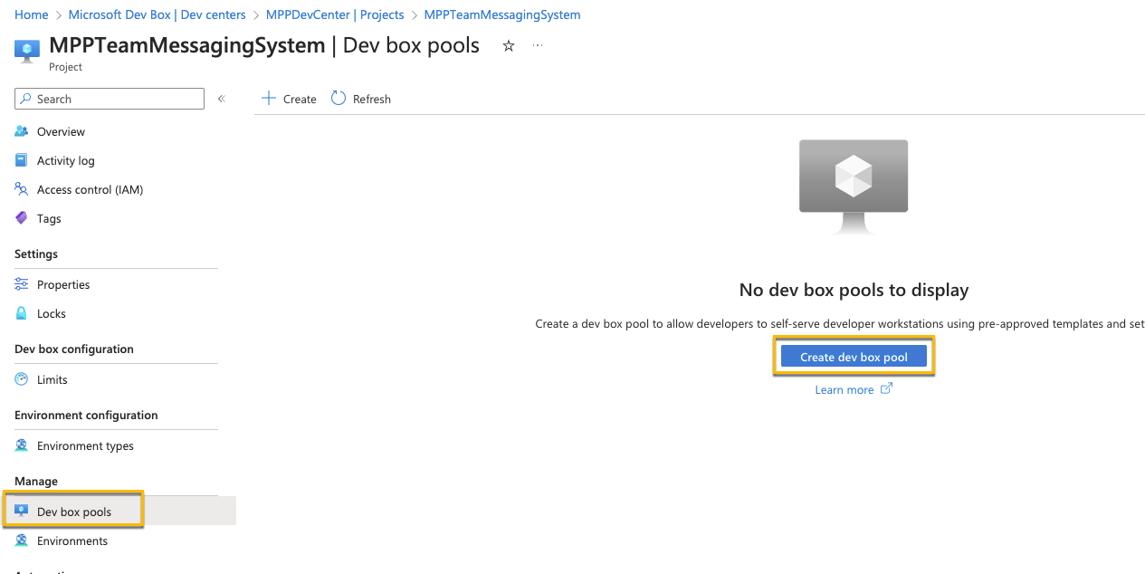The height and width of the screenshot is (574, 1145).
Task: Click the Activity log icon
Action: point(22,160)
